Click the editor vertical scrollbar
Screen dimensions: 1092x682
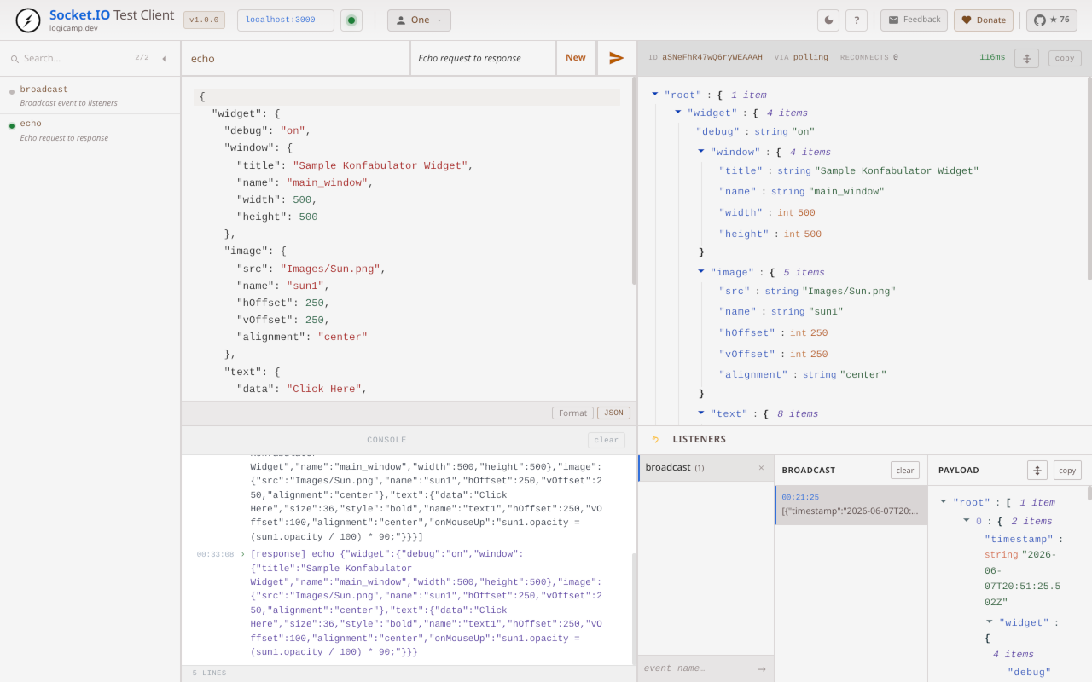634,182
